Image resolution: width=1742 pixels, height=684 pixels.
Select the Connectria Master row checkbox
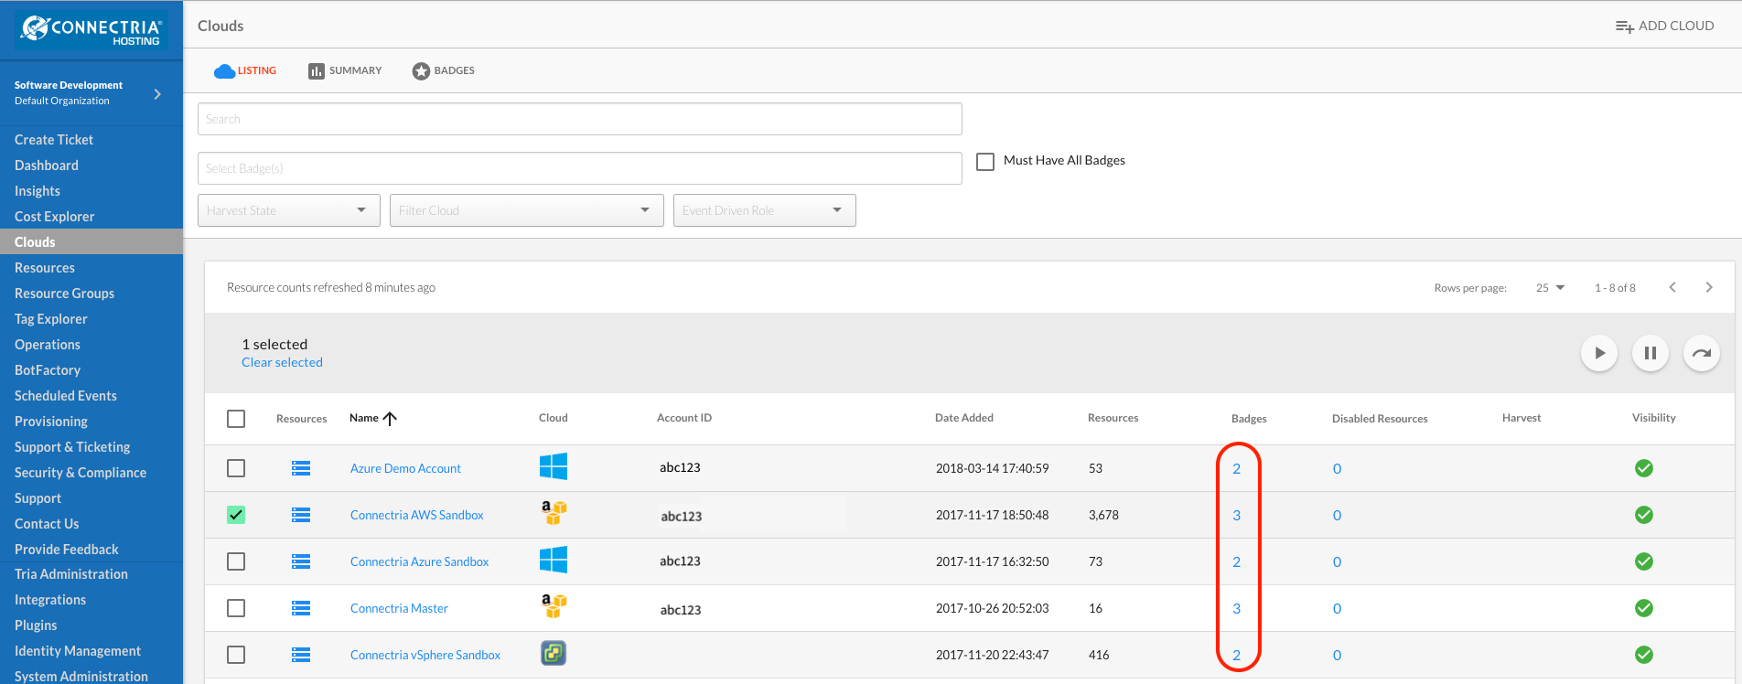(236, 608)
